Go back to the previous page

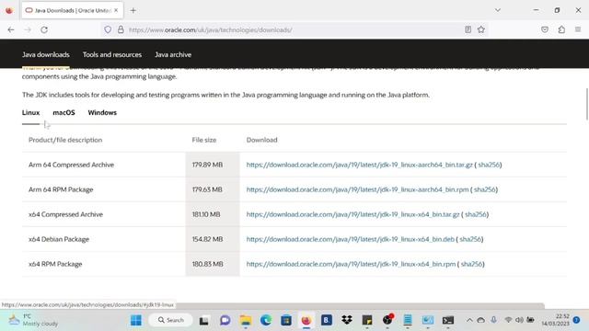(11, 29)
